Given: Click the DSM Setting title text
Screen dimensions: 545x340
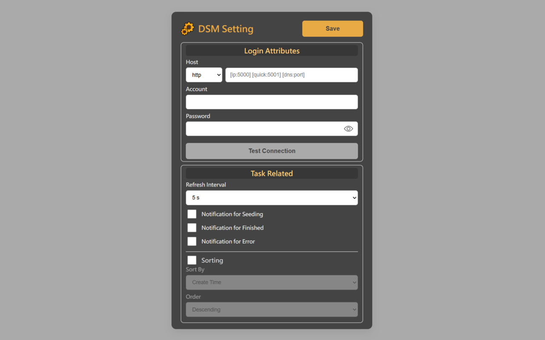Looking at the screenshot, I should [x=226, y=29].
